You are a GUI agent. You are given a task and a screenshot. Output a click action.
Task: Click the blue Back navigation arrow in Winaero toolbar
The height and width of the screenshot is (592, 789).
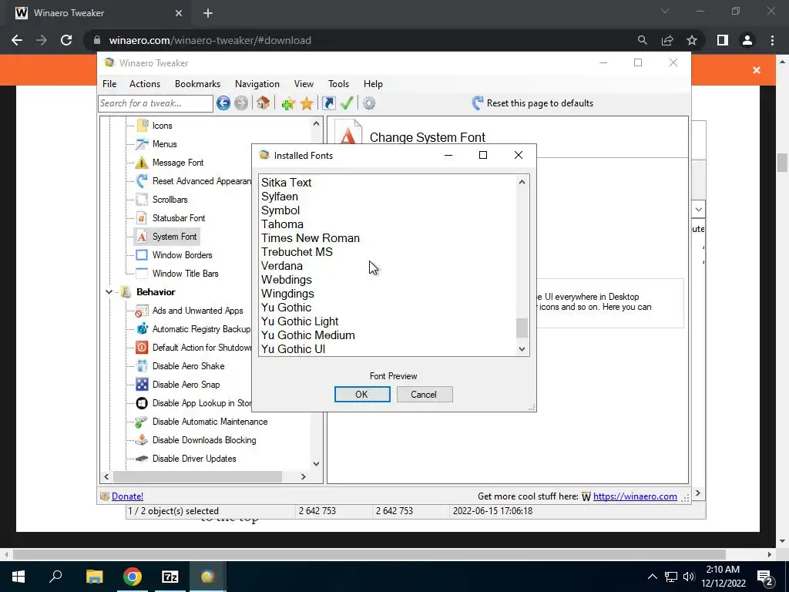tap(223, 103)
